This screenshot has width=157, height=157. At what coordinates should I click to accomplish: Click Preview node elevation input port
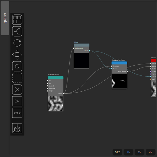tap(151, 64)
